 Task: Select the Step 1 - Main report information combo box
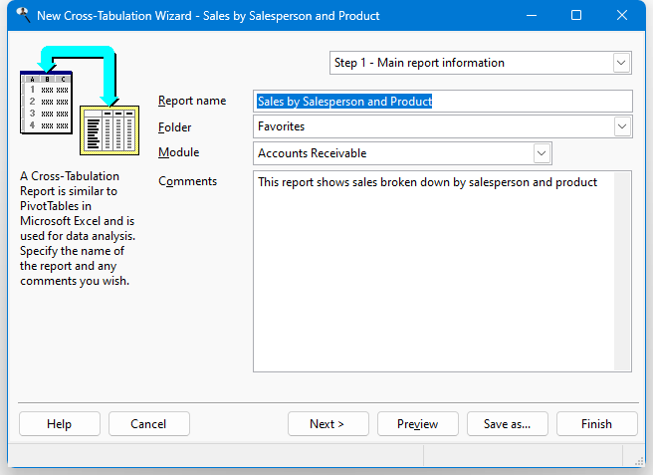481,63
